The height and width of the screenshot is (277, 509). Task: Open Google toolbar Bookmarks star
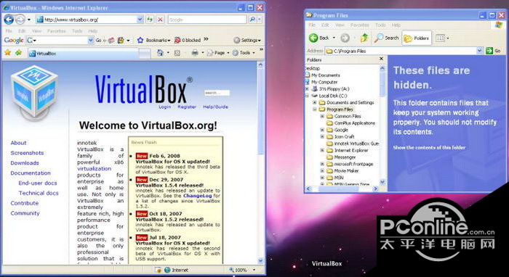coord(140,40)
